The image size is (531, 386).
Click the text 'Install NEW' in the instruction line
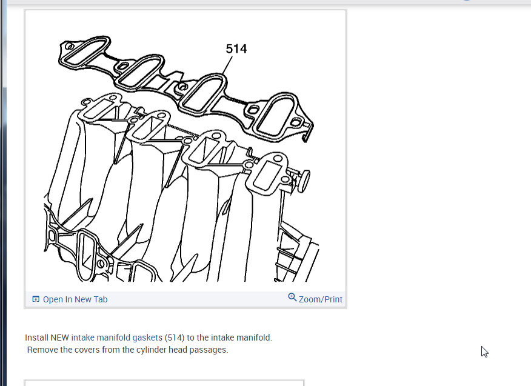[x=47, y=338]
